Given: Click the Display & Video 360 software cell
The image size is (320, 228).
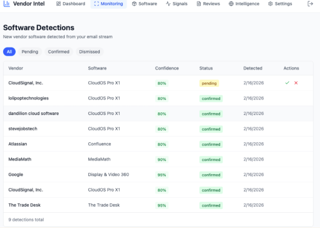Looking at the screenshot, I should click(108, 175).
